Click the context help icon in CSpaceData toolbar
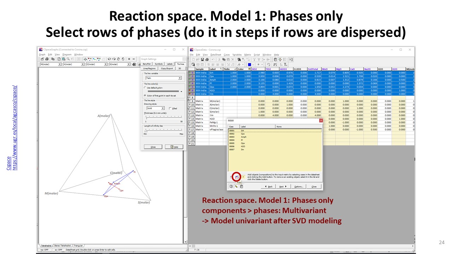 pos(291,60)
